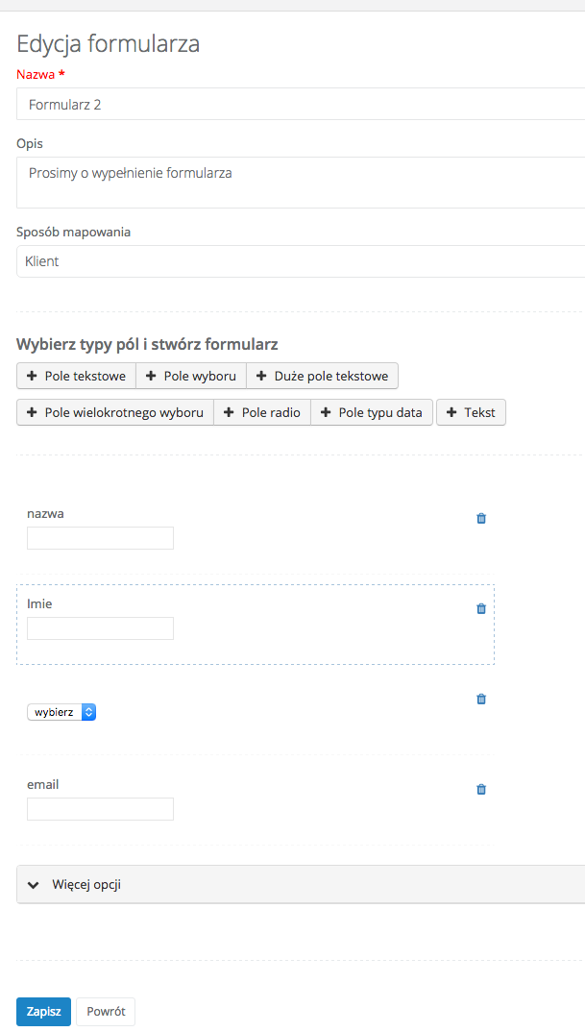Image resolution: width=585 pixels, height=1032 pixels.
Task: Delete the 'email' field via trash icon
Action: (x=481, y=789)
